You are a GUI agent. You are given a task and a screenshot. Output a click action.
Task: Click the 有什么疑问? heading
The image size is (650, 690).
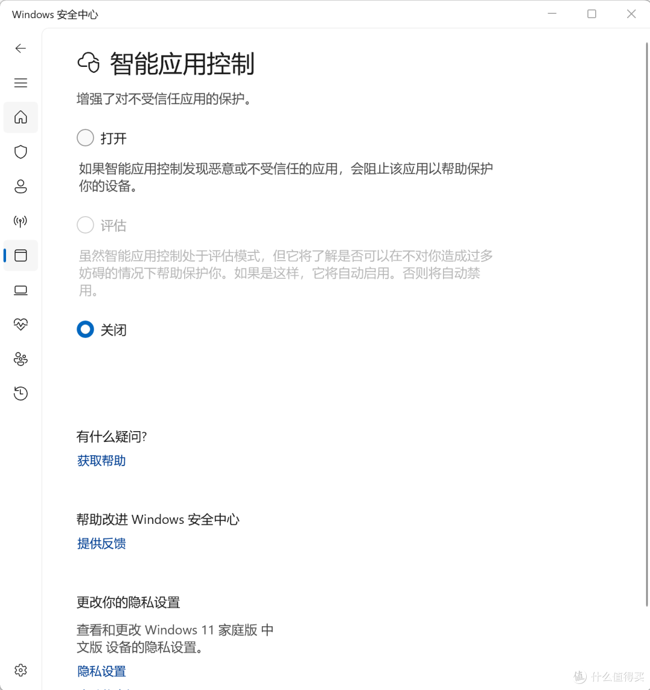[x=112, y=437]
